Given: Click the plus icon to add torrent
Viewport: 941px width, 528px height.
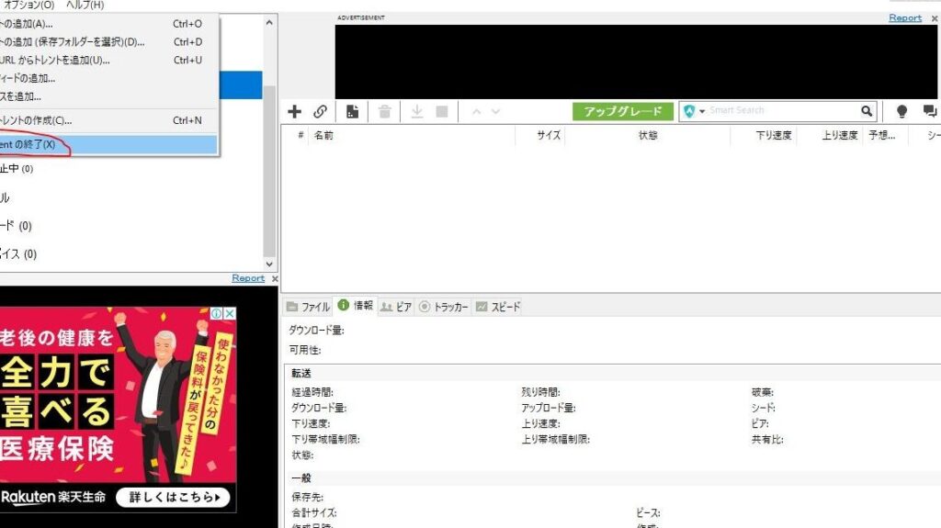Looking at the screenshot, I should click(294, 111).
